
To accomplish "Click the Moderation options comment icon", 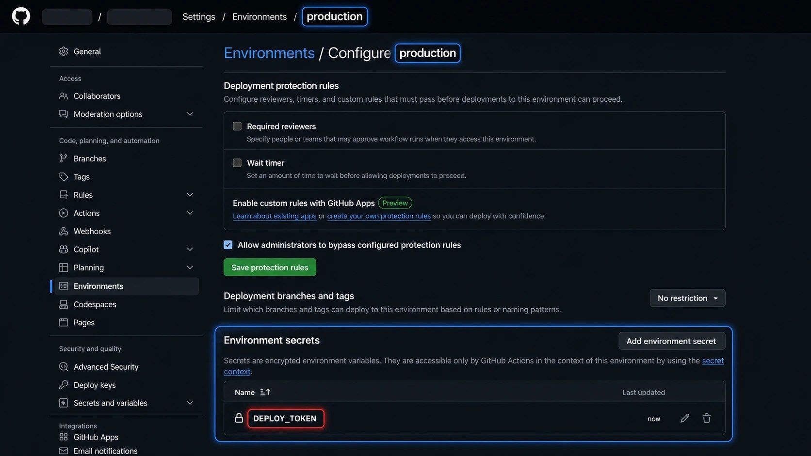I will [64, 114].
